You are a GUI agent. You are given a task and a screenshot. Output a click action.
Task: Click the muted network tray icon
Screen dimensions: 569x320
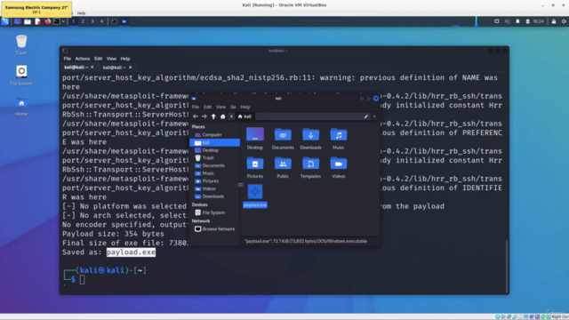(508, 21)
